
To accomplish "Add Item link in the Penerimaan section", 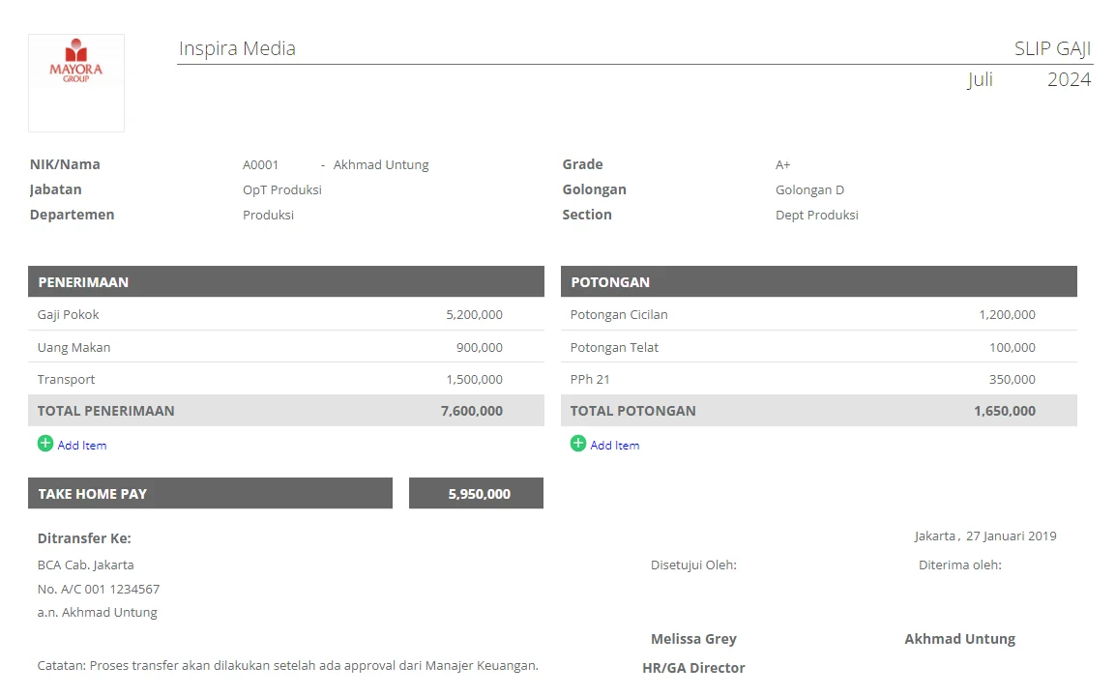I will 82,446.
